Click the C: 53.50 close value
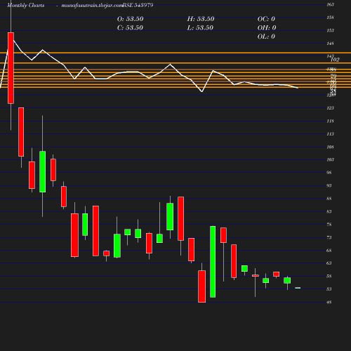351x351 pixels. 130,28
